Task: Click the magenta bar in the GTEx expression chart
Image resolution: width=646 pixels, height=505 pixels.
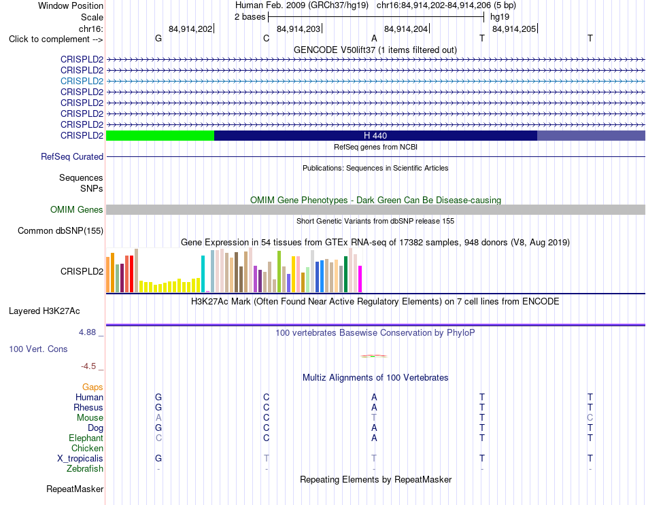Action: [x=360, y=279]
